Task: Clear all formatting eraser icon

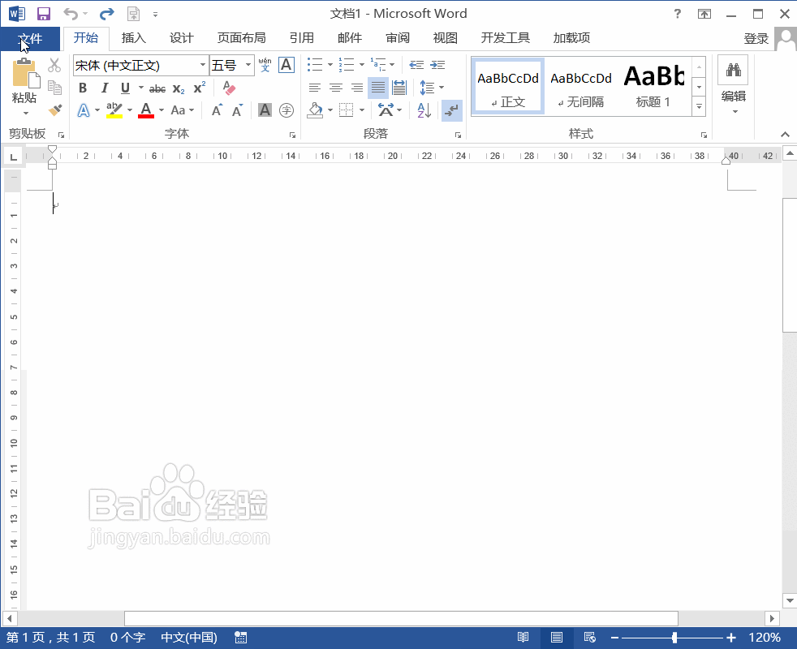Action: pyautogui.click(x=229, y=88)
